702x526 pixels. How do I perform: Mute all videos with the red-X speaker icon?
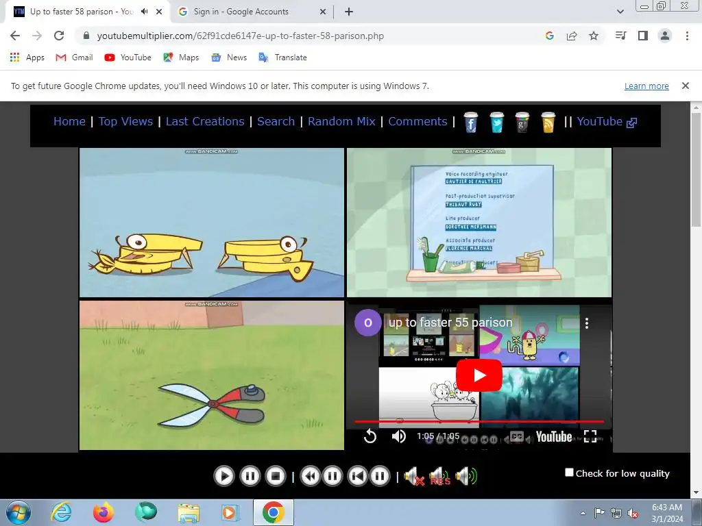(x=414, y=477)
